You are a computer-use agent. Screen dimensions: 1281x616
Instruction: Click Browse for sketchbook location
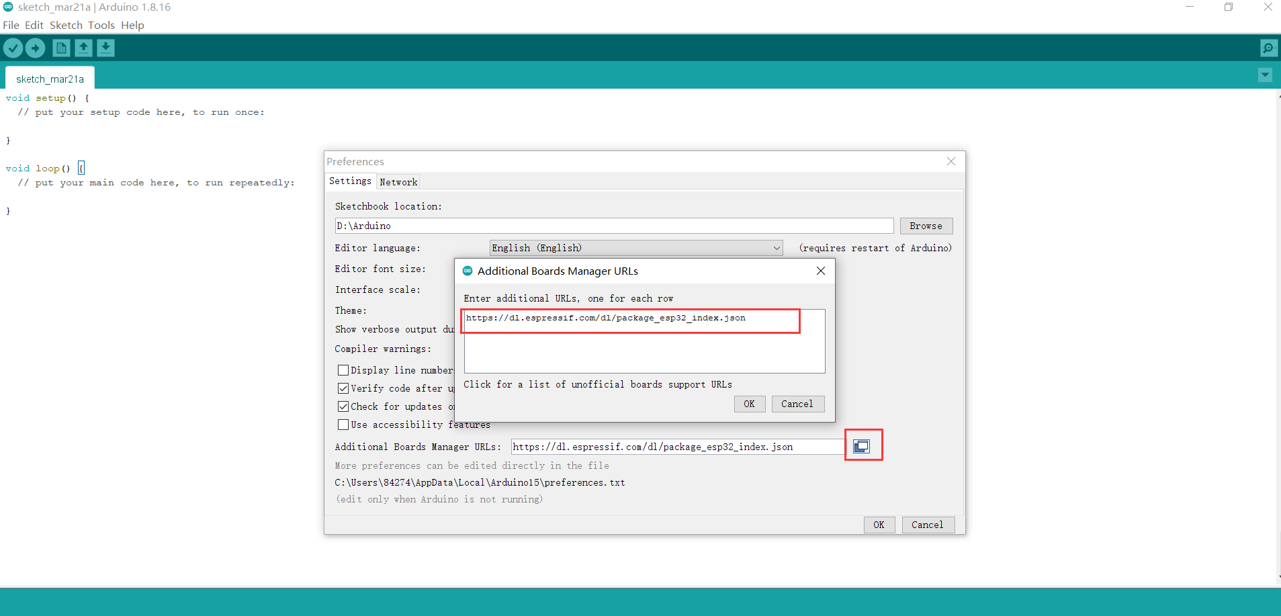(x=926, y=226)
